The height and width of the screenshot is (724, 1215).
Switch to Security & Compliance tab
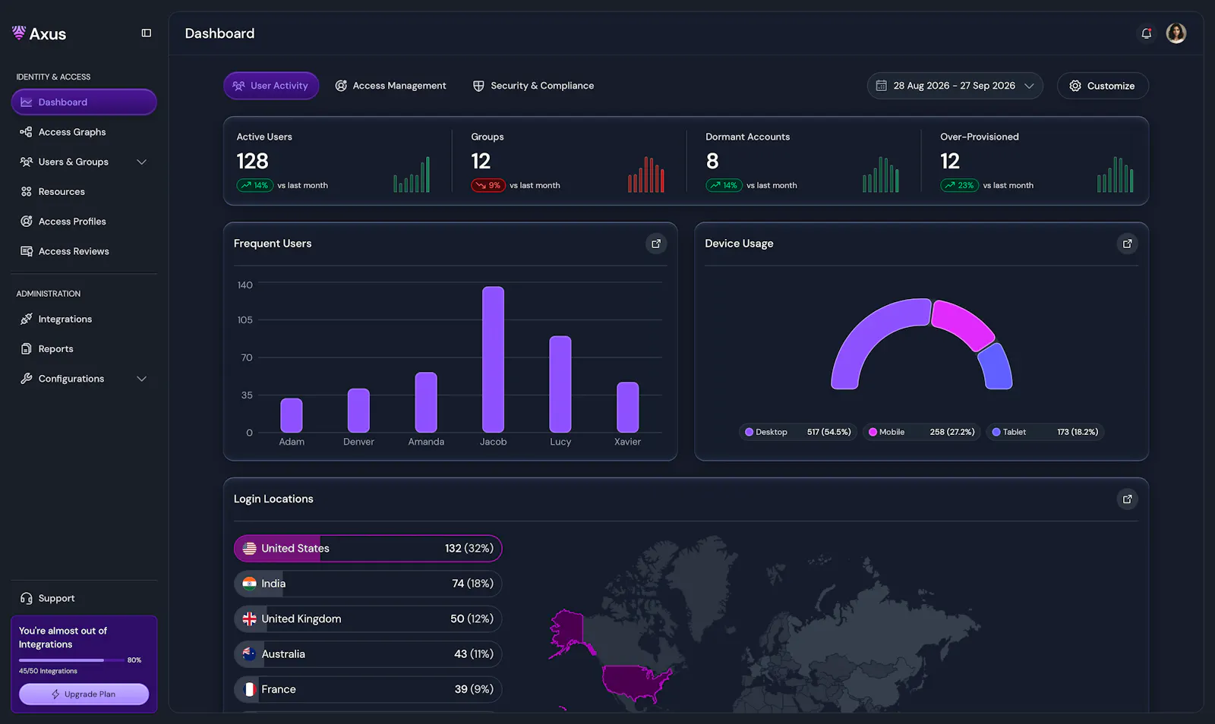(534, 86)
